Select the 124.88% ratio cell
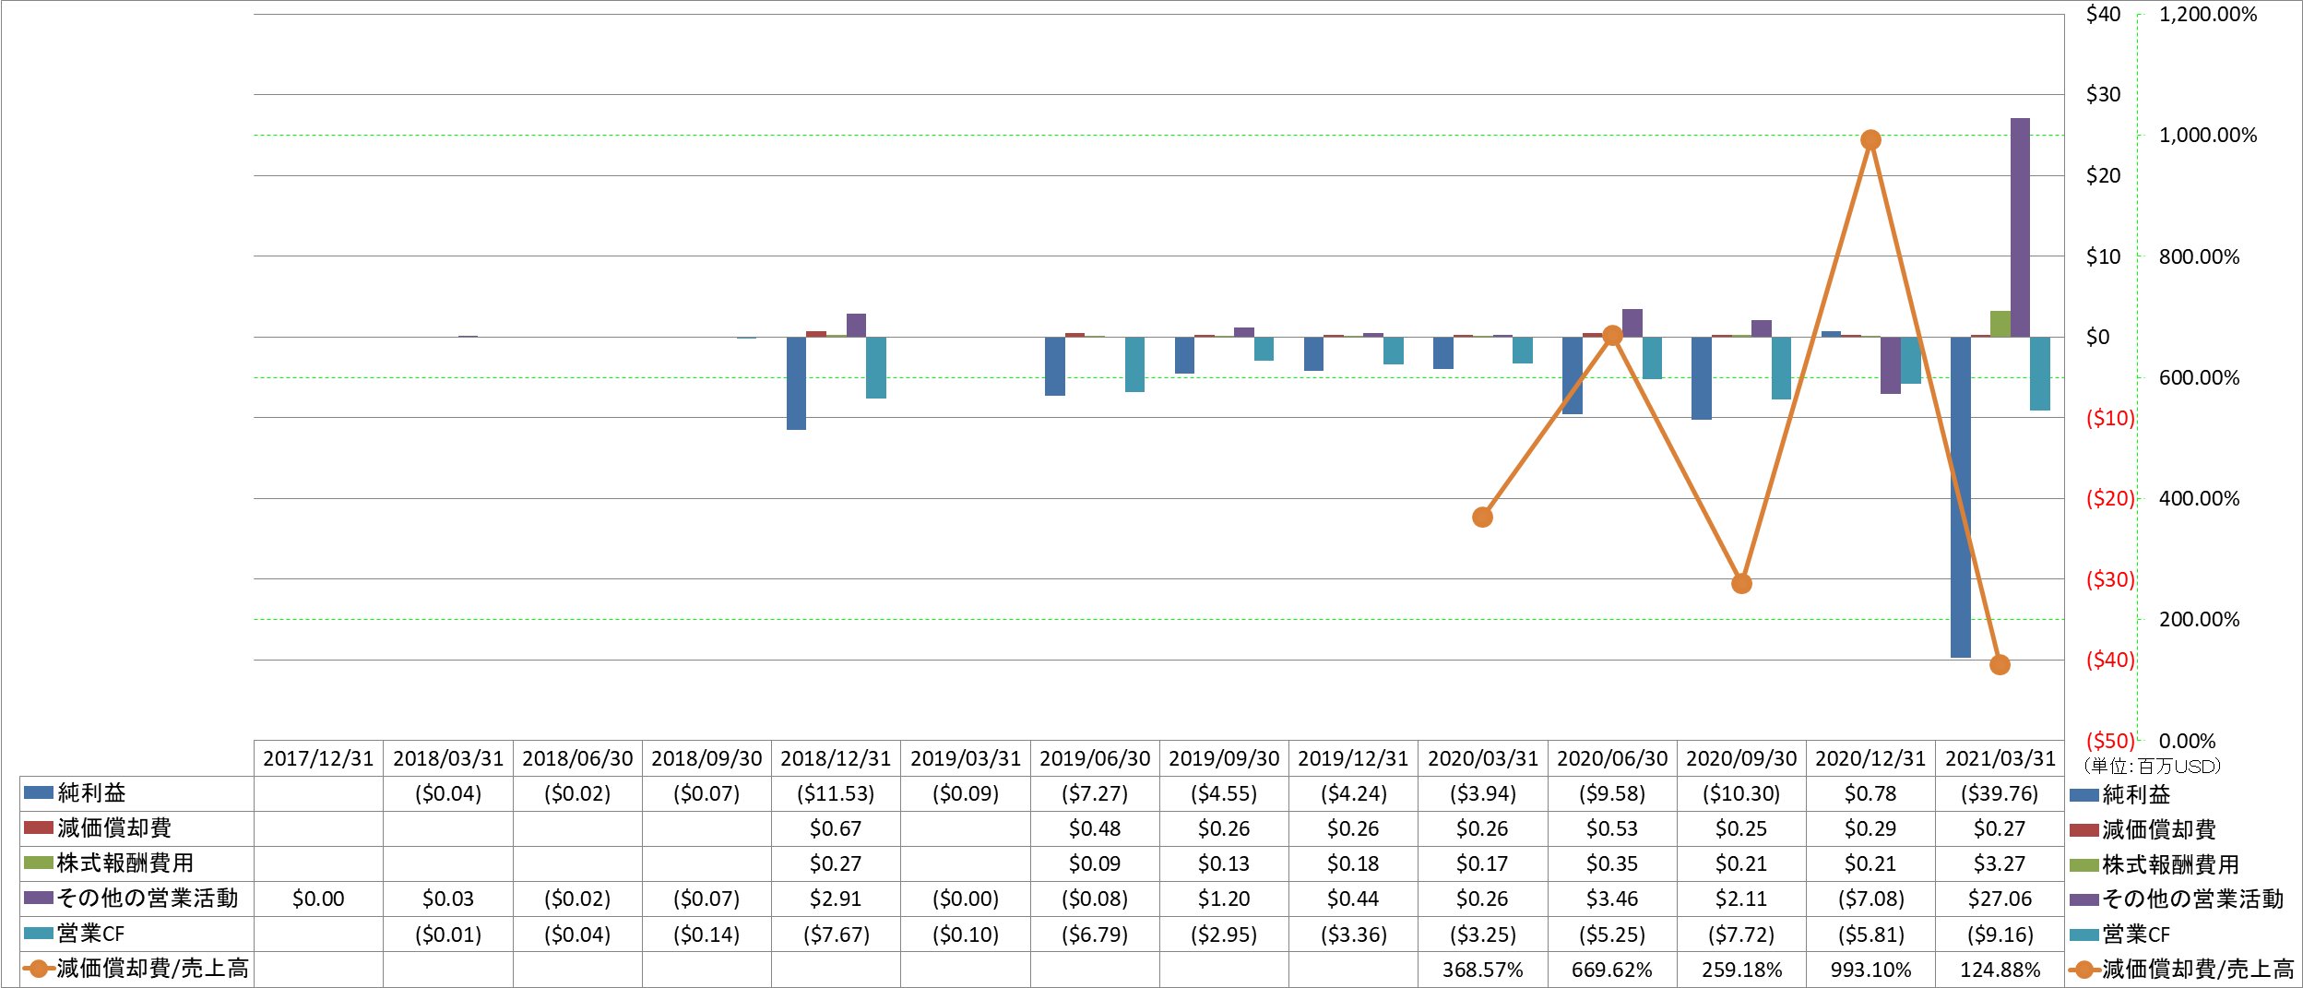 (x=2000, y=970)
